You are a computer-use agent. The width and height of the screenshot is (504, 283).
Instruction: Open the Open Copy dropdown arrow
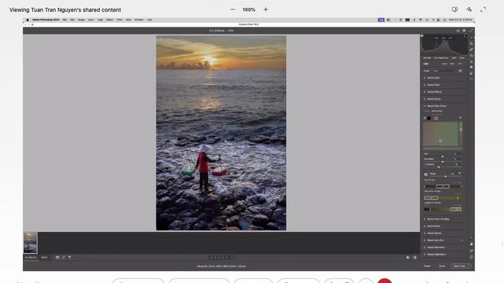[x=469, y=266]
